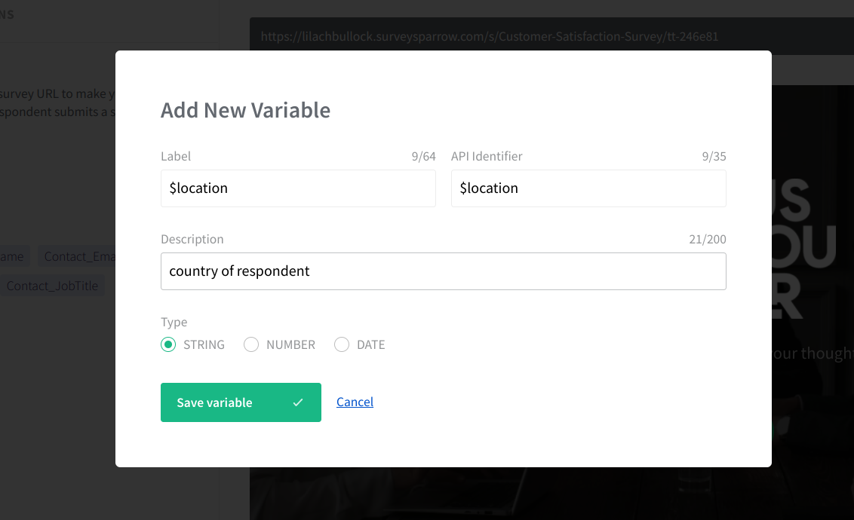Screen dimensions: 854x520
Task: Click the Add New Variable heading
Action: coord(245,110)
